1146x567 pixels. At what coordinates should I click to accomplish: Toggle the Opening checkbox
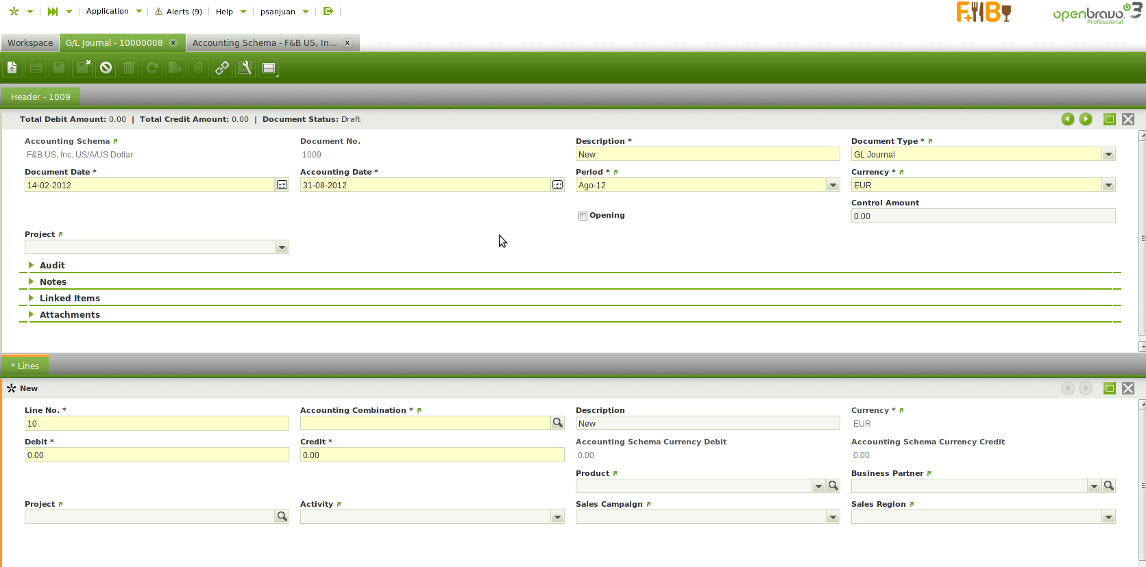(583, 216)
